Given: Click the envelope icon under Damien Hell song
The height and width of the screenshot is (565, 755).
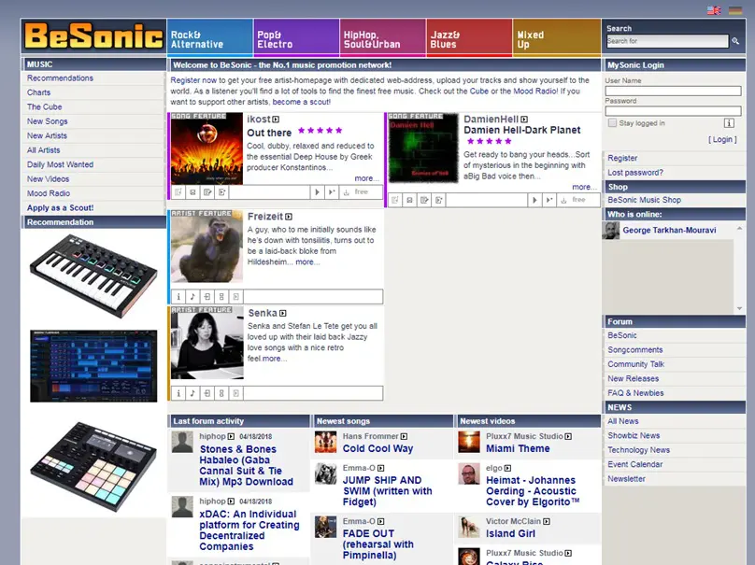Looking at the screenshot, I should coord(410,200).
